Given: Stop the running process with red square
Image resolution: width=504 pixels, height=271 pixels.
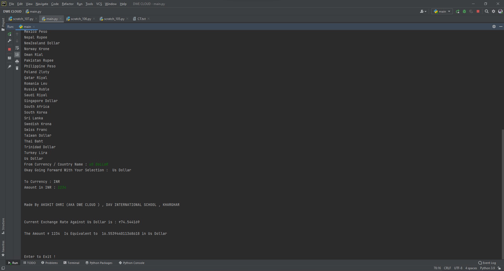Looking at the screenshot, I should [x=9, y=49].
